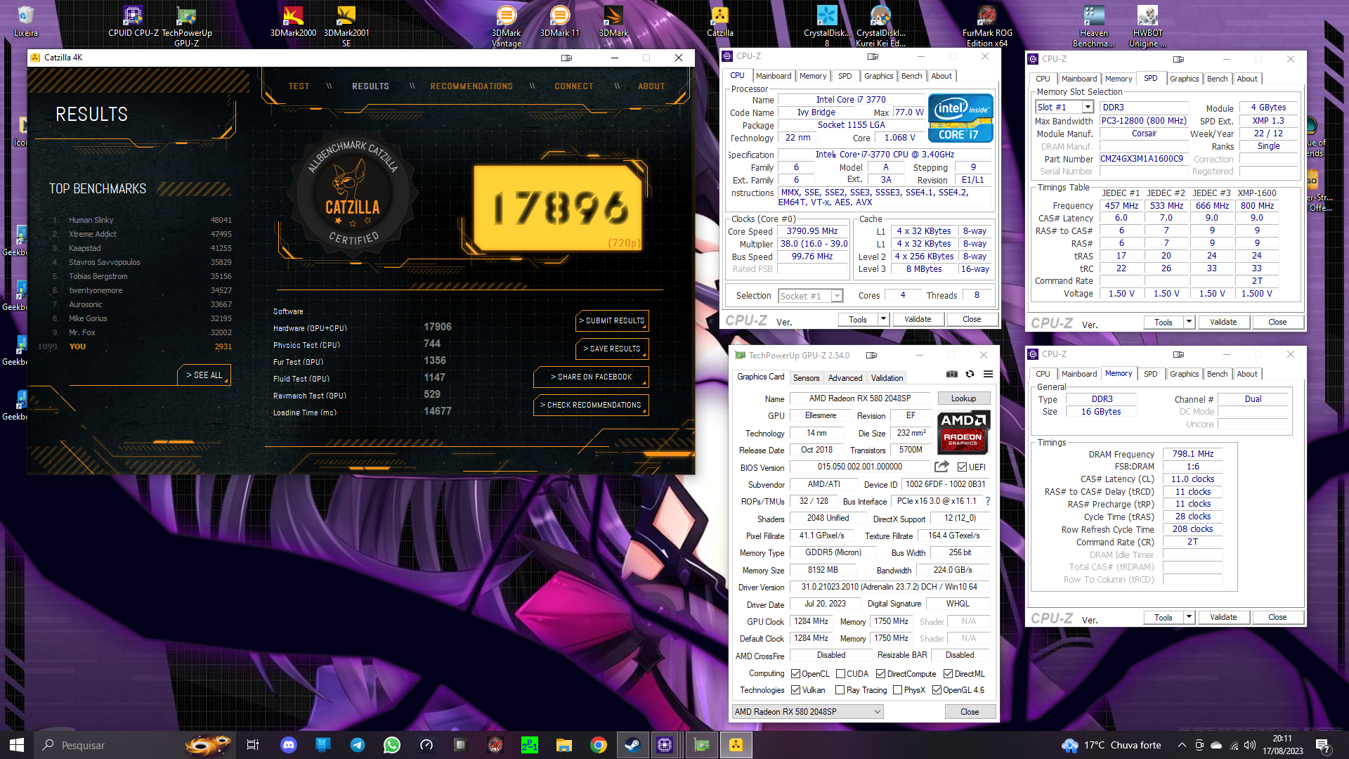Screen dimensions: 1349x759
Task: Click SEE ALL under top benchmarks
Action: pos(204,375)
